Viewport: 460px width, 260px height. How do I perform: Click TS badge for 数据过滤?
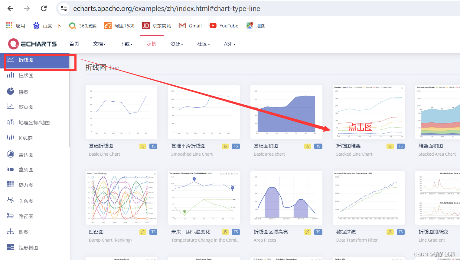tap(401, 232)
